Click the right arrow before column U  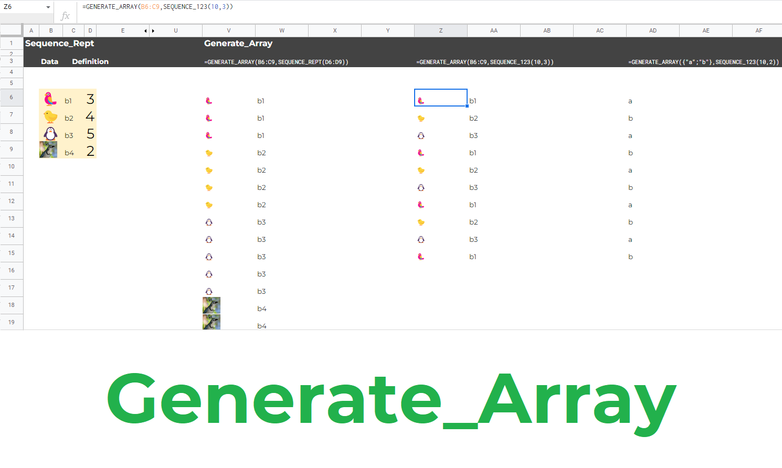click(154, 30)
